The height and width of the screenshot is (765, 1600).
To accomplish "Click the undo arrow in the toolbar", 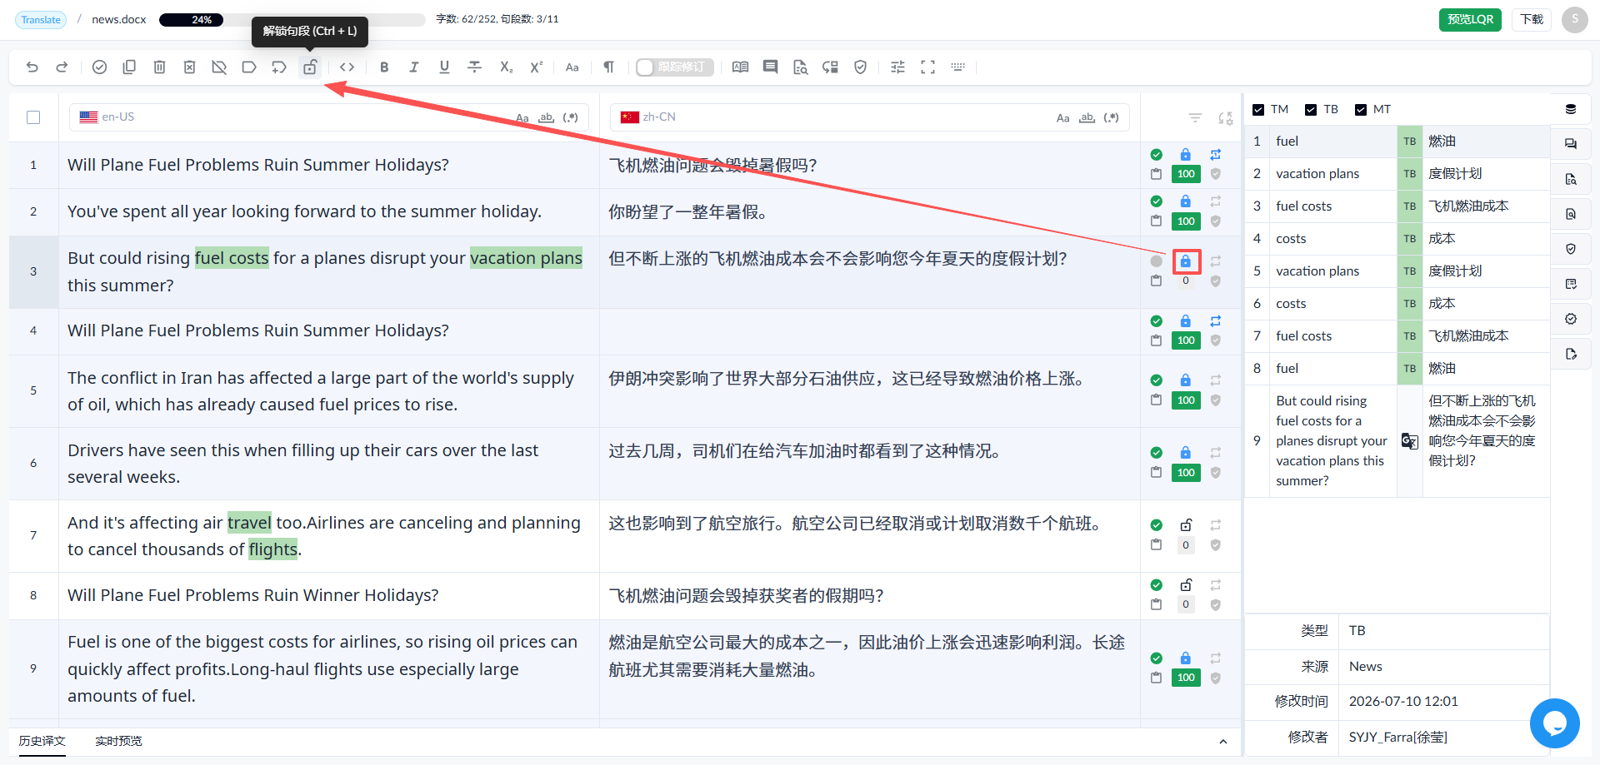I will tap(32, 67).
